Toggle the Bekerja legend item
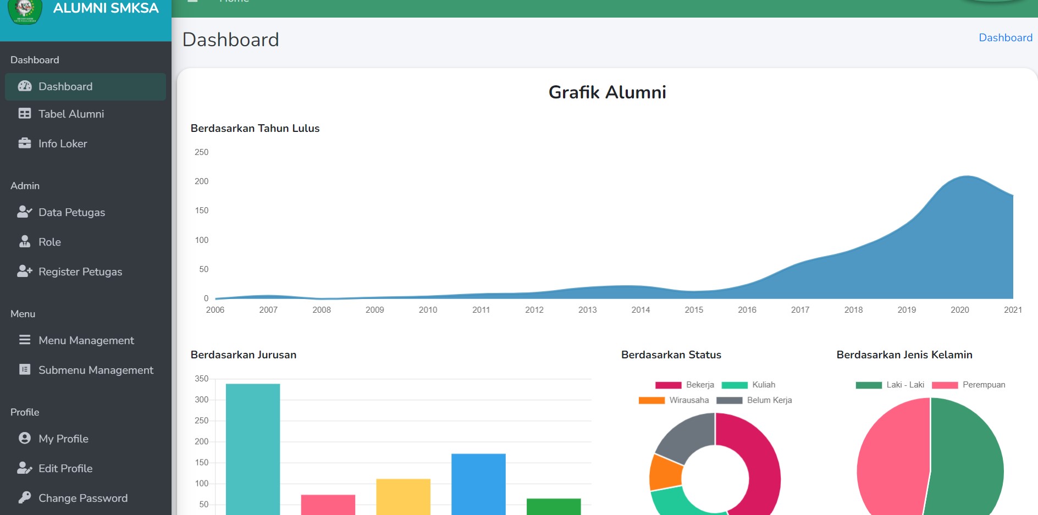 click(x=684, y=385)
